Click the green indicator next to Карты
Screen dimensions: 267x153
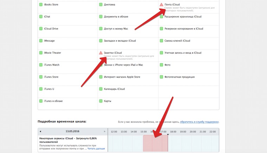pyautogui.click(x=101, y=101)
